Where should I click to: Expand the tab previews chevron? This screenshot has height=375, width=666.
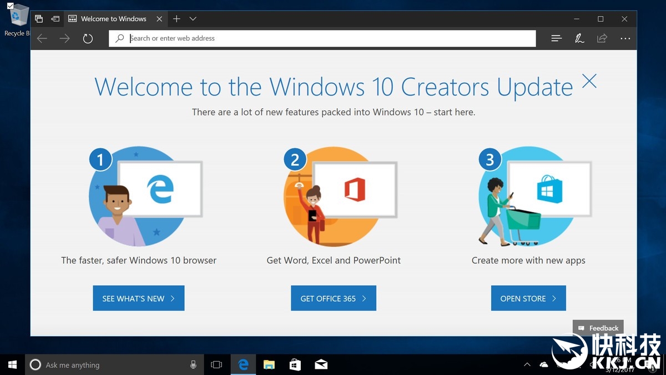[x=193, y=19]
